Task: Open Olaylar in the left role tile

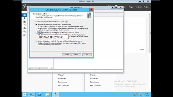Action: (x=61, y=75)
